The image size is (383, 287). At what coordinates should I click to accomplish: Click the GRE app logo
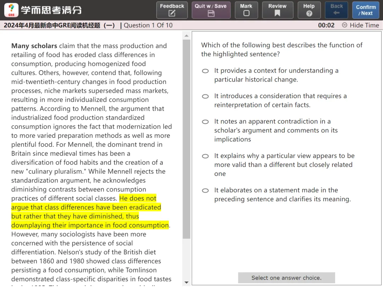tap(11, 10)
